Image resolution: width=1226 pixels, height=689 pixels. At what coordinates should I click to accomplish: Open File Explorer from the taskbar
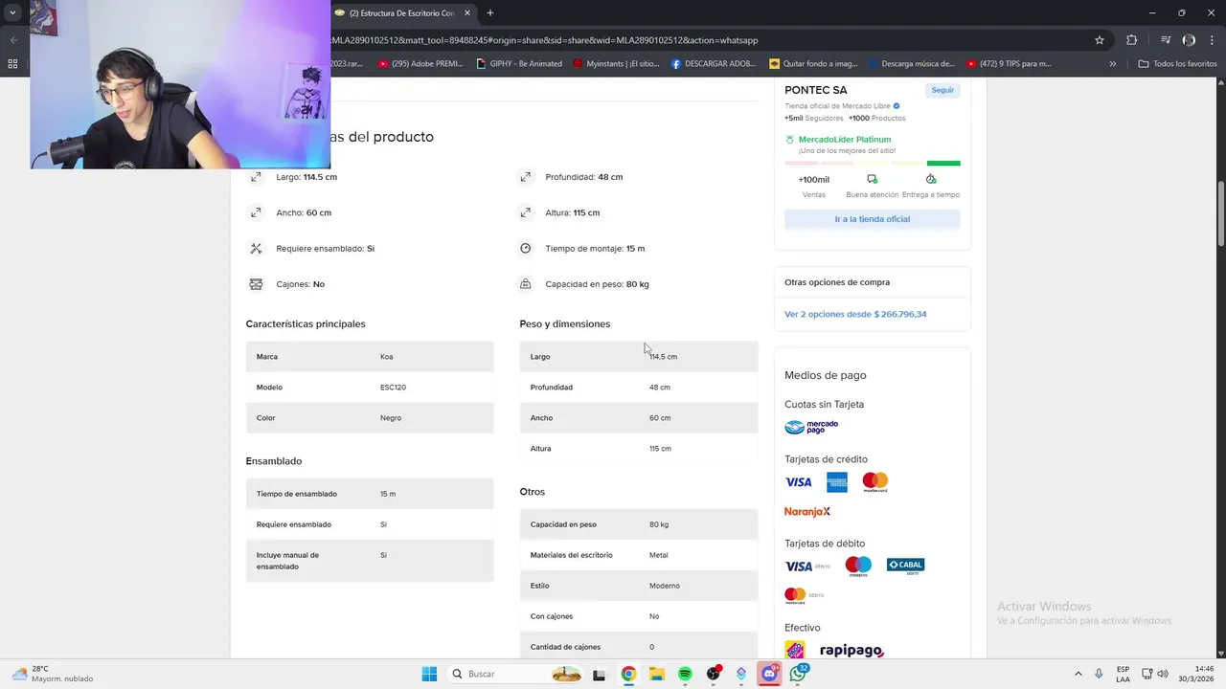(x=657, y=674)
